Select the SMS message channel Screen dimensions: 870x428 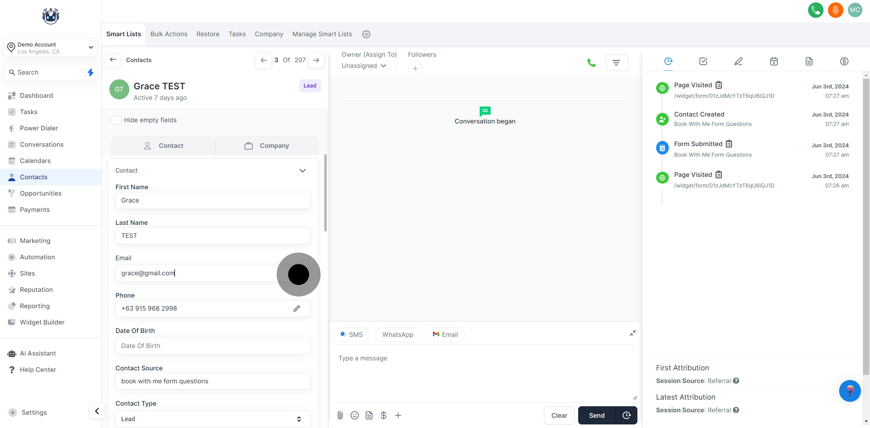coord(351,334)
